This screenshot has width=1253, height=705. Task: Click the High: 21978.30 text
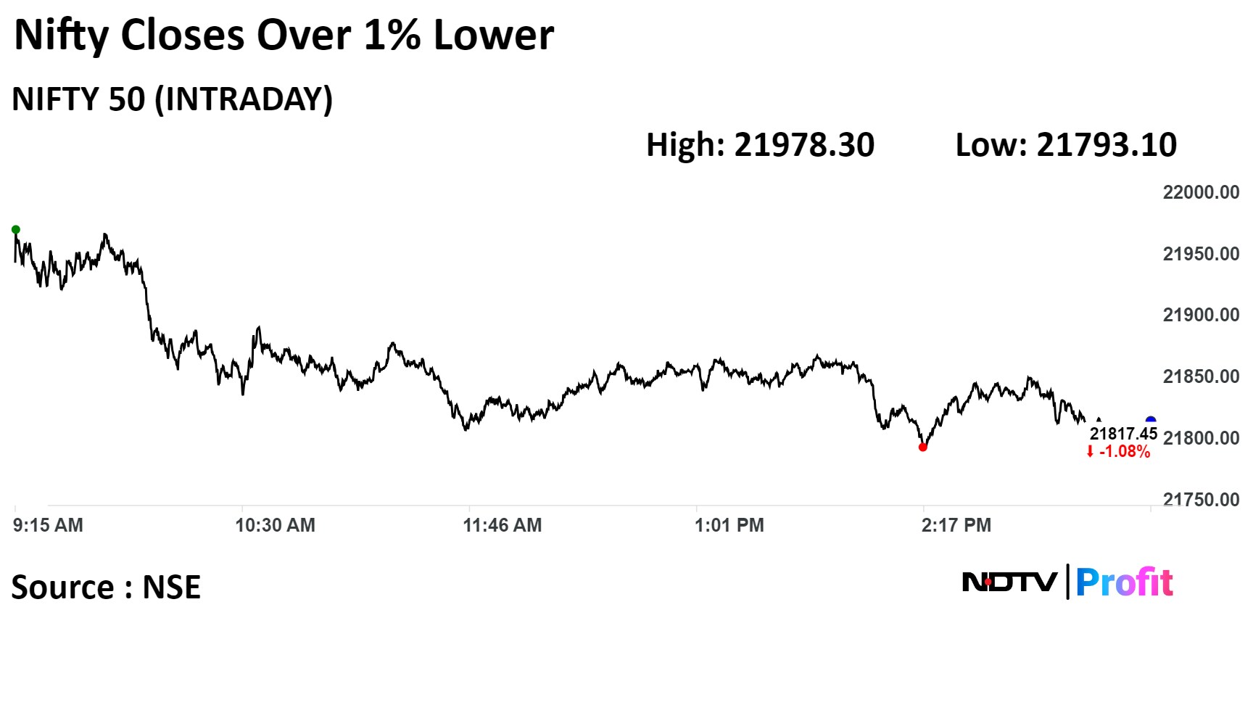pos(760,145)
